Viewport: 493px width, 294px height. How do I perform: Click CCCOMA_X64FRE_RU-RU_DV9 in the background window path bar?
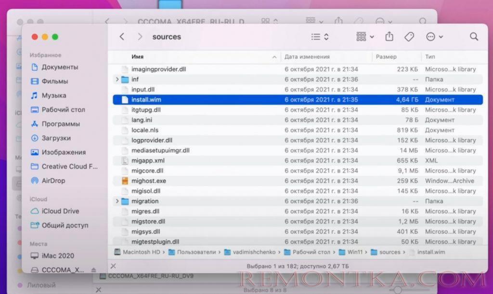[x=146, y=276]
